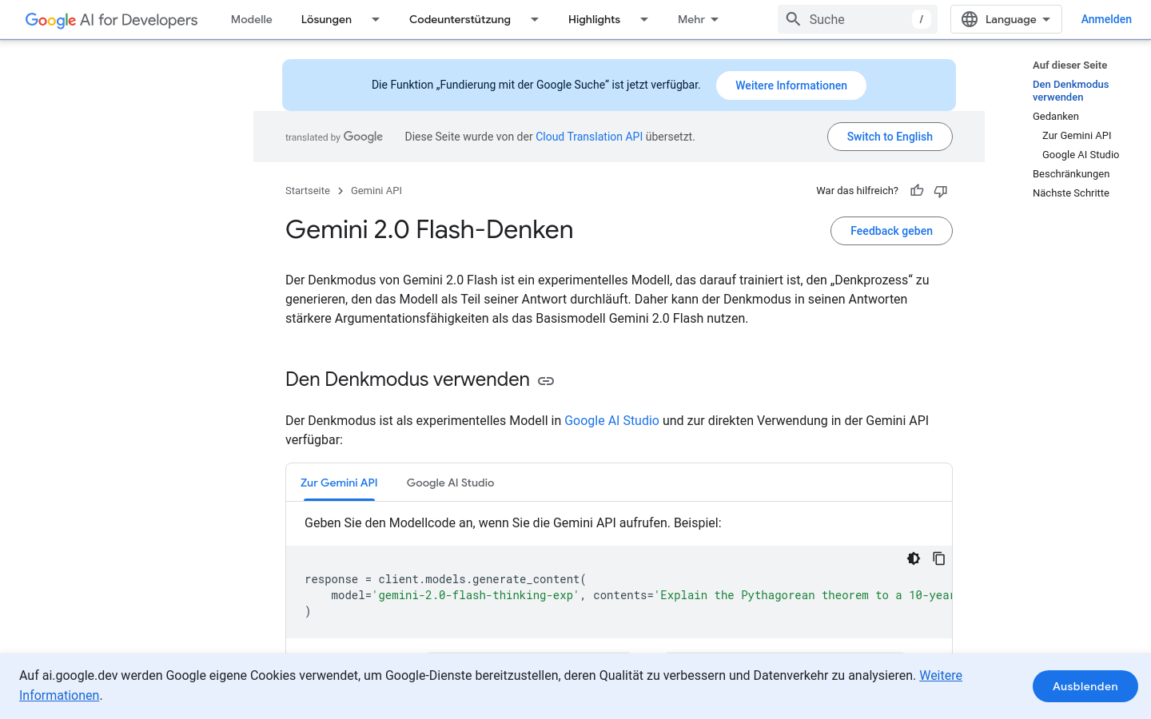
Task: Open the Highlights nav item
Action: (x=594, y=19)
